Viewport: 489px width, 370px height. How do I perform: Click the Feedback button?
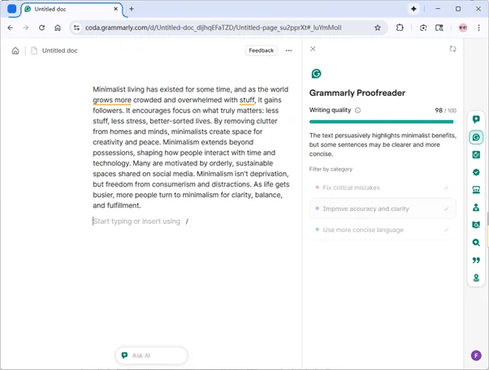click(x=261, y=50)
